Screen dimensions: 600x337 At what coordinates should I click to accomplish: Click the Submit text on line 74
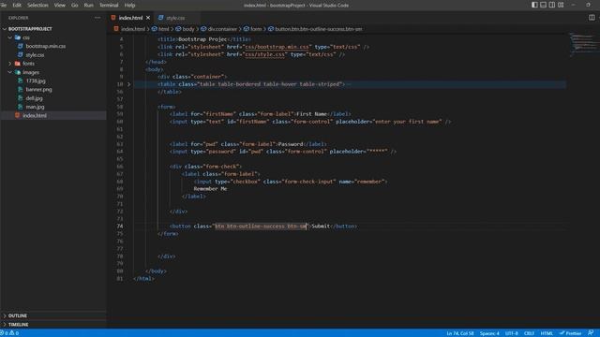coord(321,227)
